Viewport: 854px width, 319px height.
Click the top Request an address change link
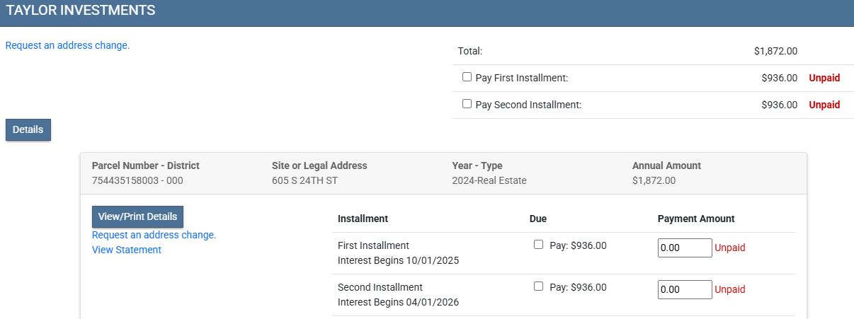pyautogui.click(x=67, y=45)
